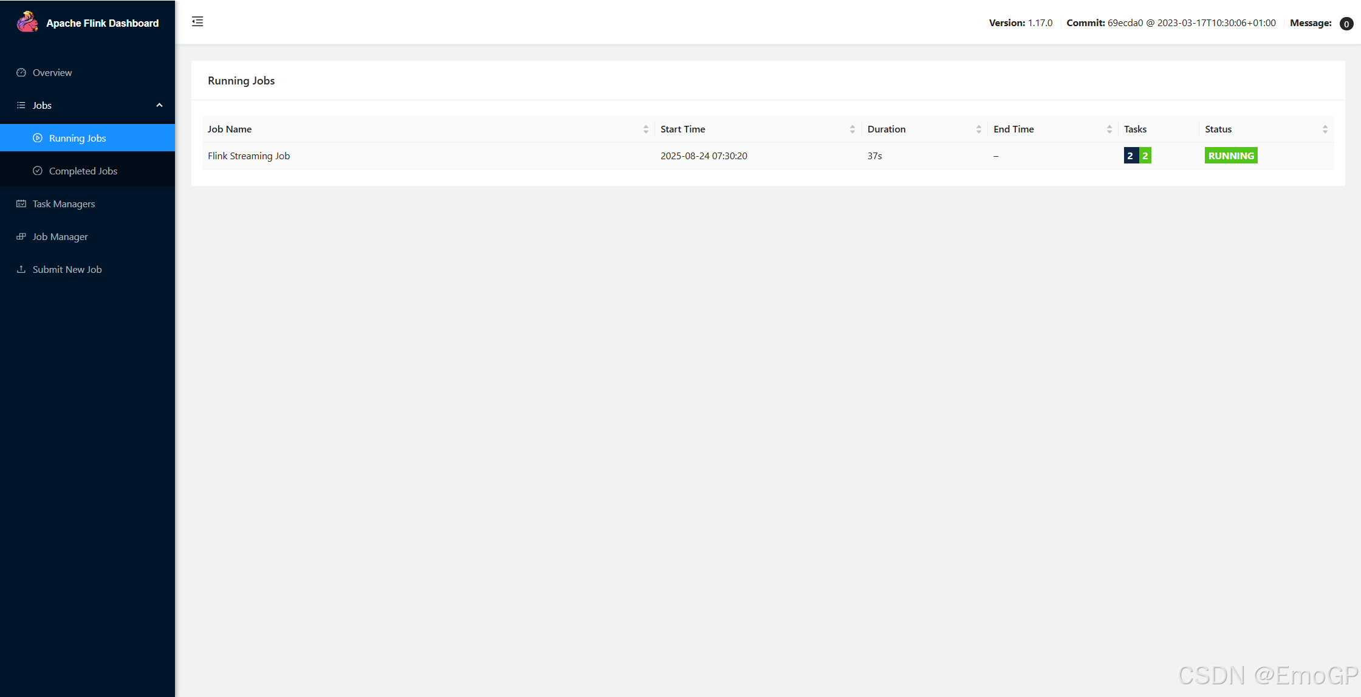Open the Submit New Job page
Image resolution: width=1361 pixels, height=697 pixels.
(87, 269)
